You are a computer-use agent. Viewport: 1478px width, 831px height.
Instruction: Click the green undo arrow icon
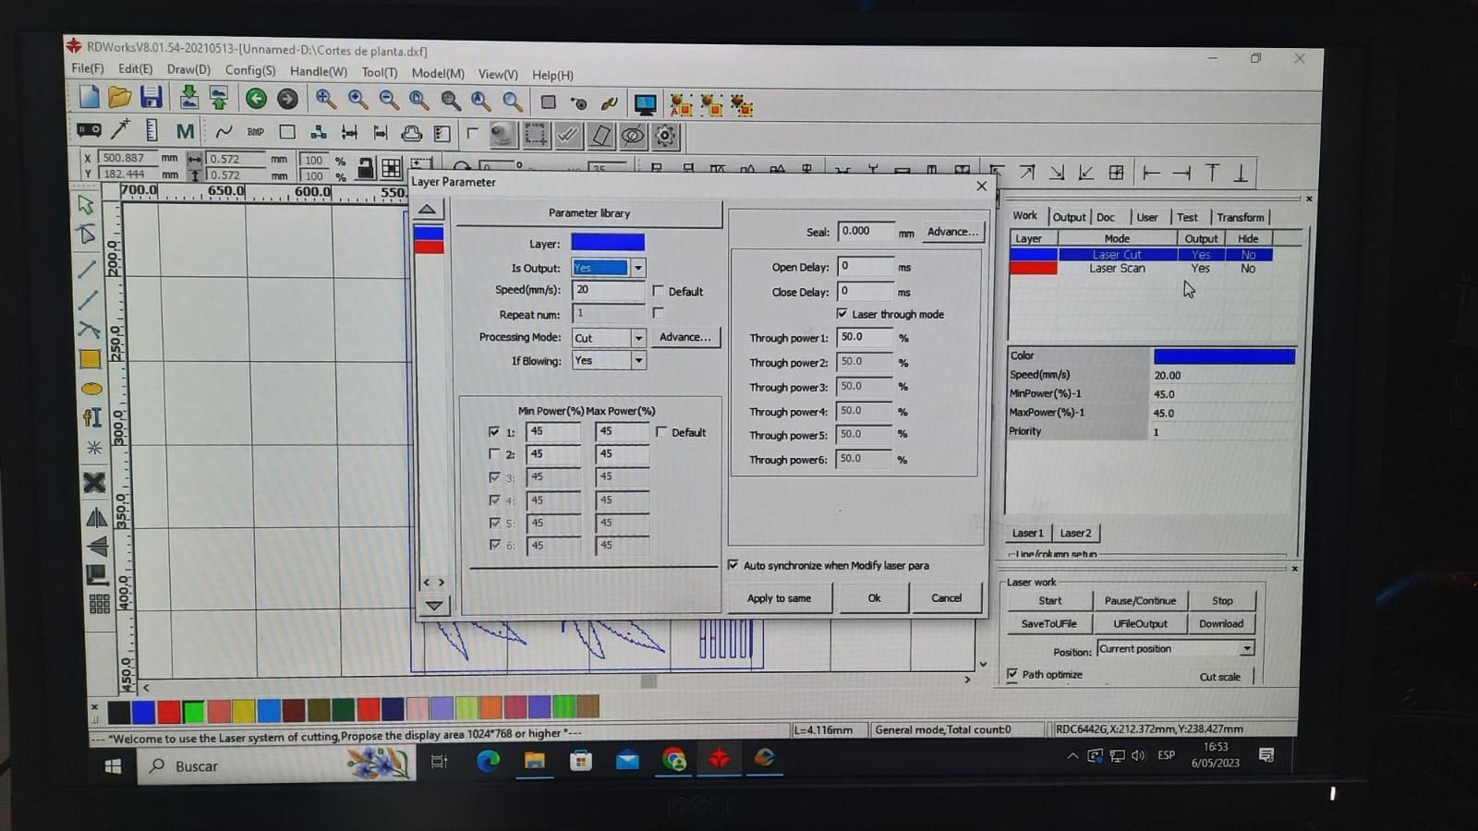256,98
